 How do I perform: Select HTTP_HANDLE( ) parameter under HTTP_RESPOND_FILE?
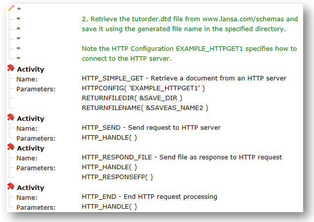pos(109,167)
